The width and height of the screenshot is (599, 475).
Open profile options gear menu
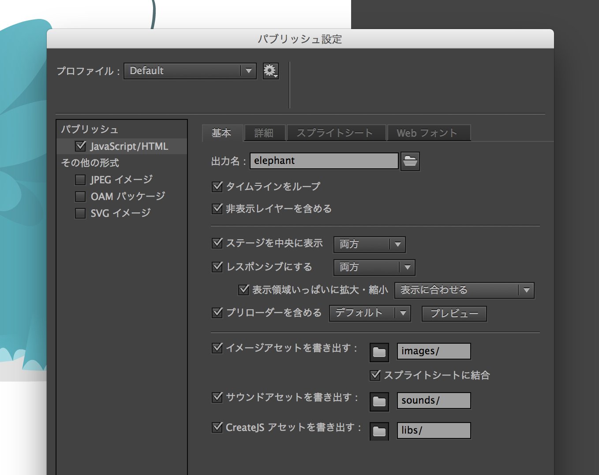(x=270, y=71)
